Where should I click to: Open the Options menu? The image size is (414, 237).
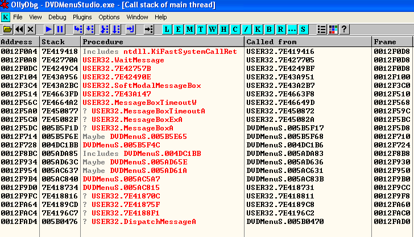109,17
